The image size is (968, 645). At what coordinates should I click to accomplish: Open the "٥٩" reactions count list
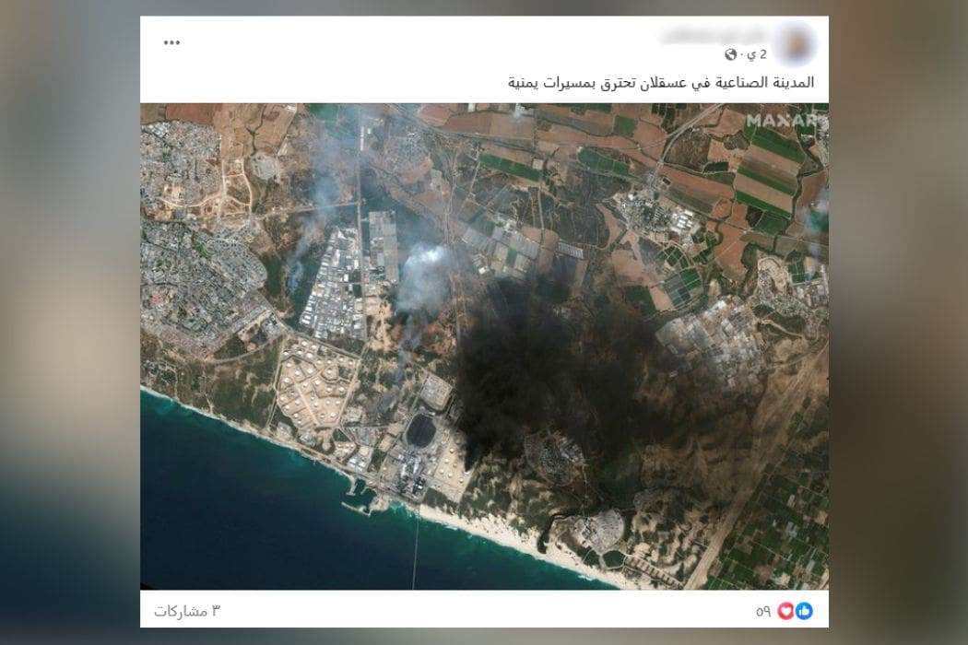tap(763, 611)
